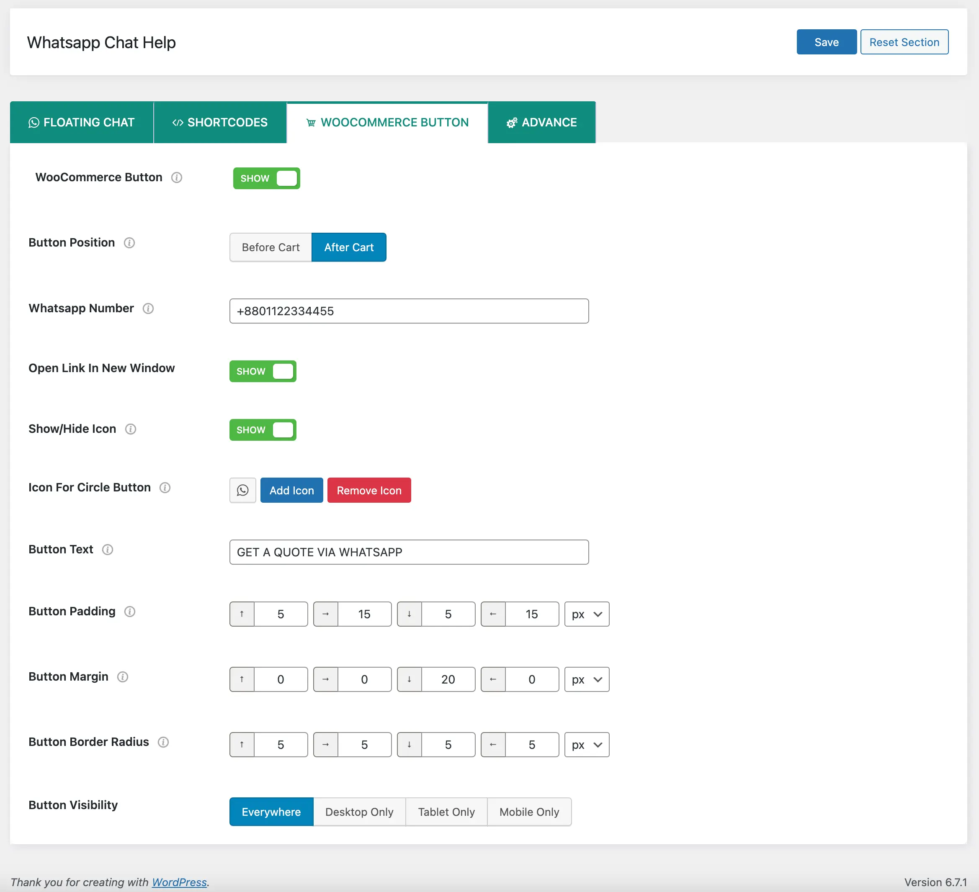Image resolution: width=979 pixels, height=892 pixels.
Task: Switch to the Advance tab
Action: point(541,122)
